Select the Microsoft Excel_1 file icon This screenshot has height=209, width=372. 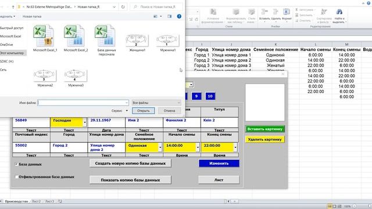click(45, 35)
